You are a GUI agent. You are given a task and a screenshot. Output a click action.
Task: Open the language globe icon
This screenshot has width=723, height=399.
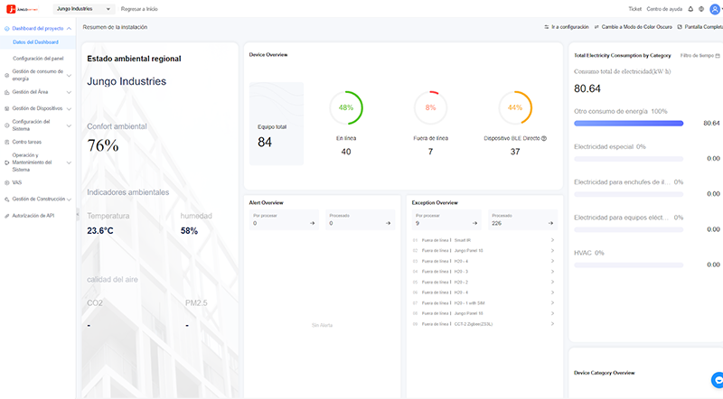(x=701, y=9)
